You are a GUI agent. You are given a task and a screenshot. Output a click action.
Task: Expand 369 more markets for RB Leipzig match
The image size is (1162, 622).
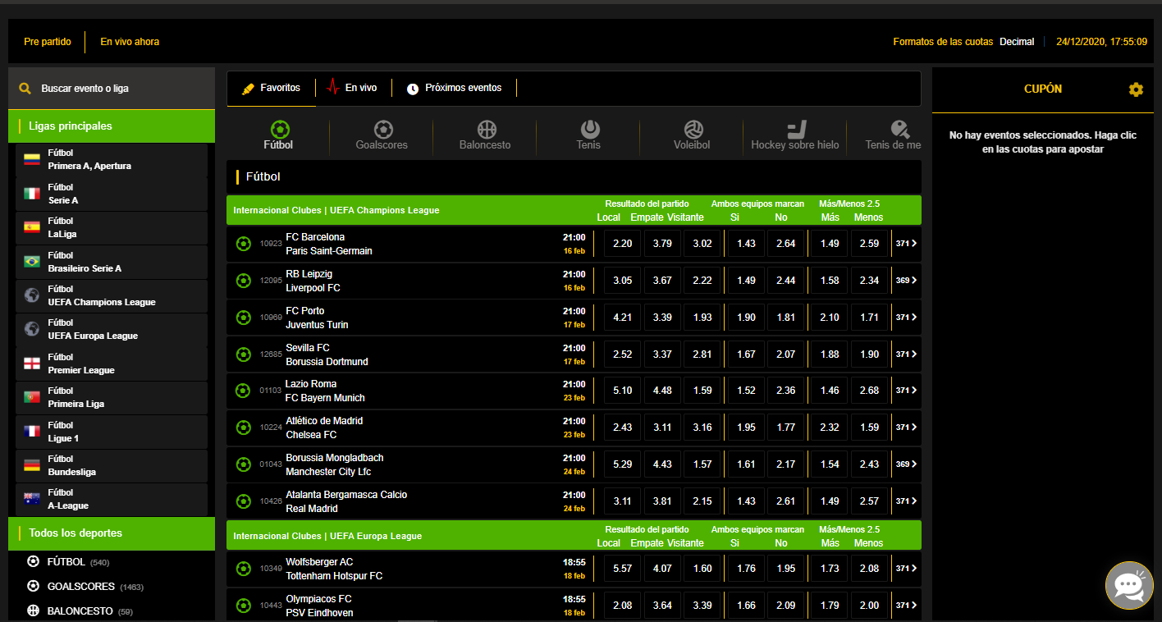coord(906,281)
